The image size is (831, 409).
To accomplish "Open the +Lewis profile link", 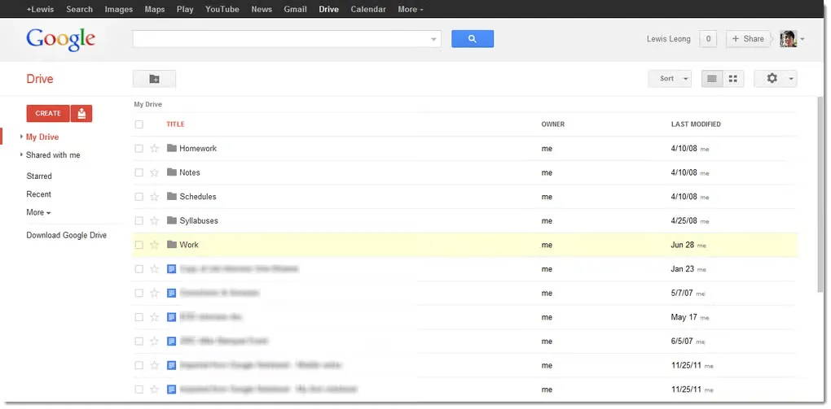I will pyautogui.click(x=40, y=9).
